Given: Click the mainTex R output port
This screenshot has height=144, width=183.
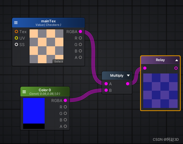Looking at the screenshot, I should coord(80,38).
